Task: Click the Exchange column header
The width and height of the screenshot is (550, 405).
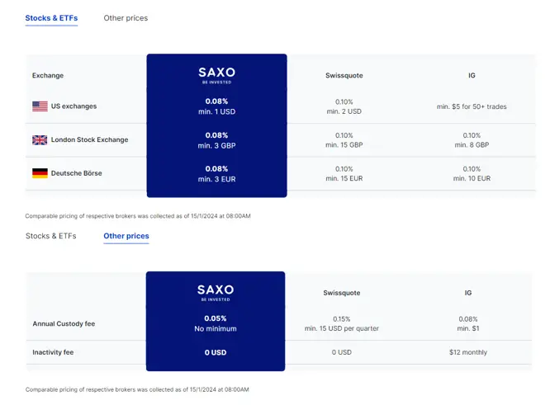Action: pos(48,75)
